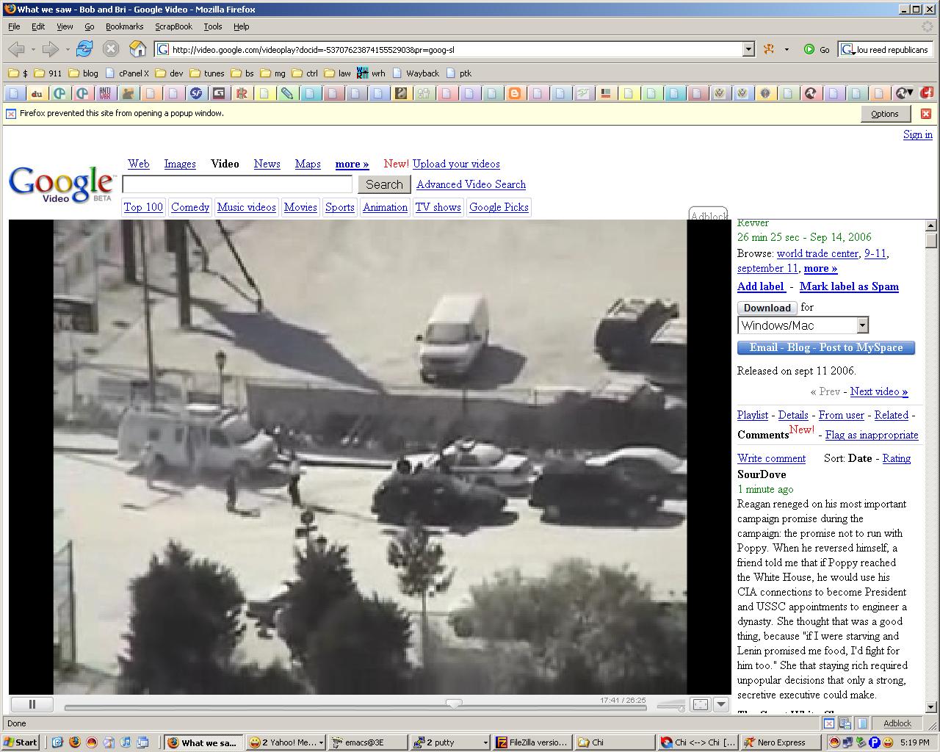Click the Download button

pos(767,308)
